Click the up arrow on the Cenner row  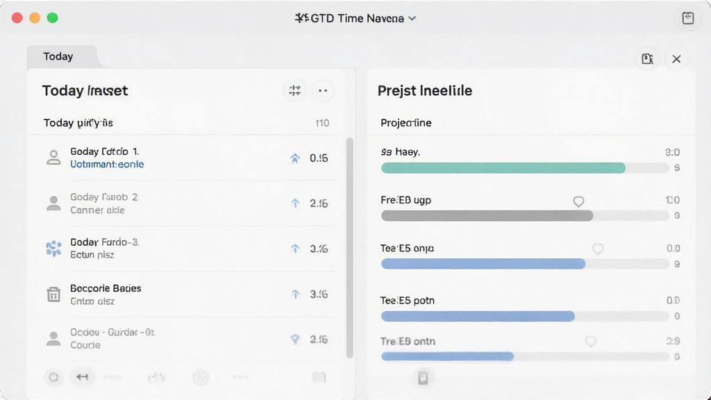295,203
